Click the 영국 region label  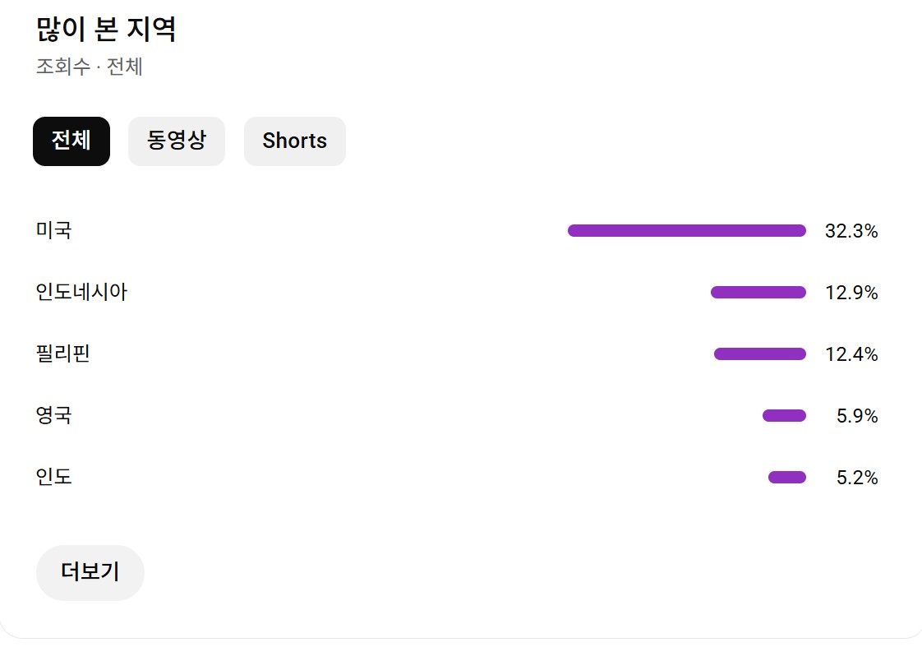(54, 416)
